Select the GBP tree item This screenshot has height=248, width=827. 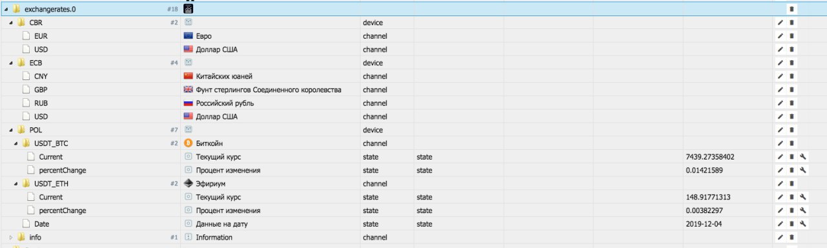41,90
